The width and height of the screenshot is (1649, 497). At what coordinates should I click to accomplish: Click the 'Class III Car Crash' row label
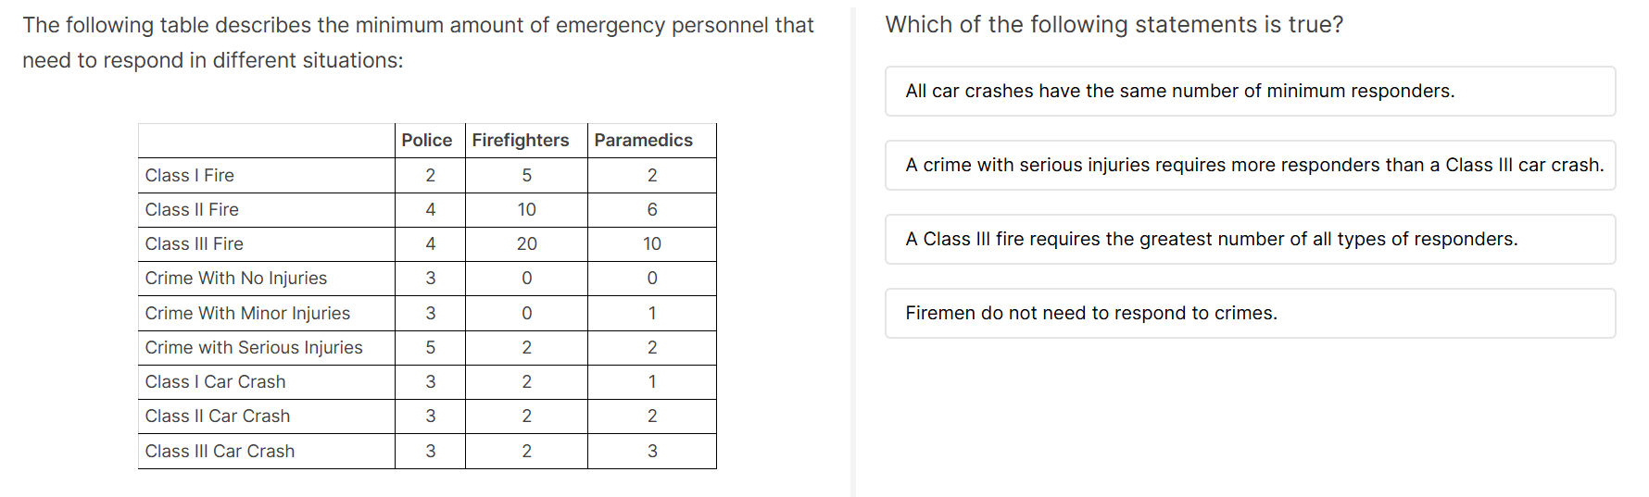pos(220,451)
